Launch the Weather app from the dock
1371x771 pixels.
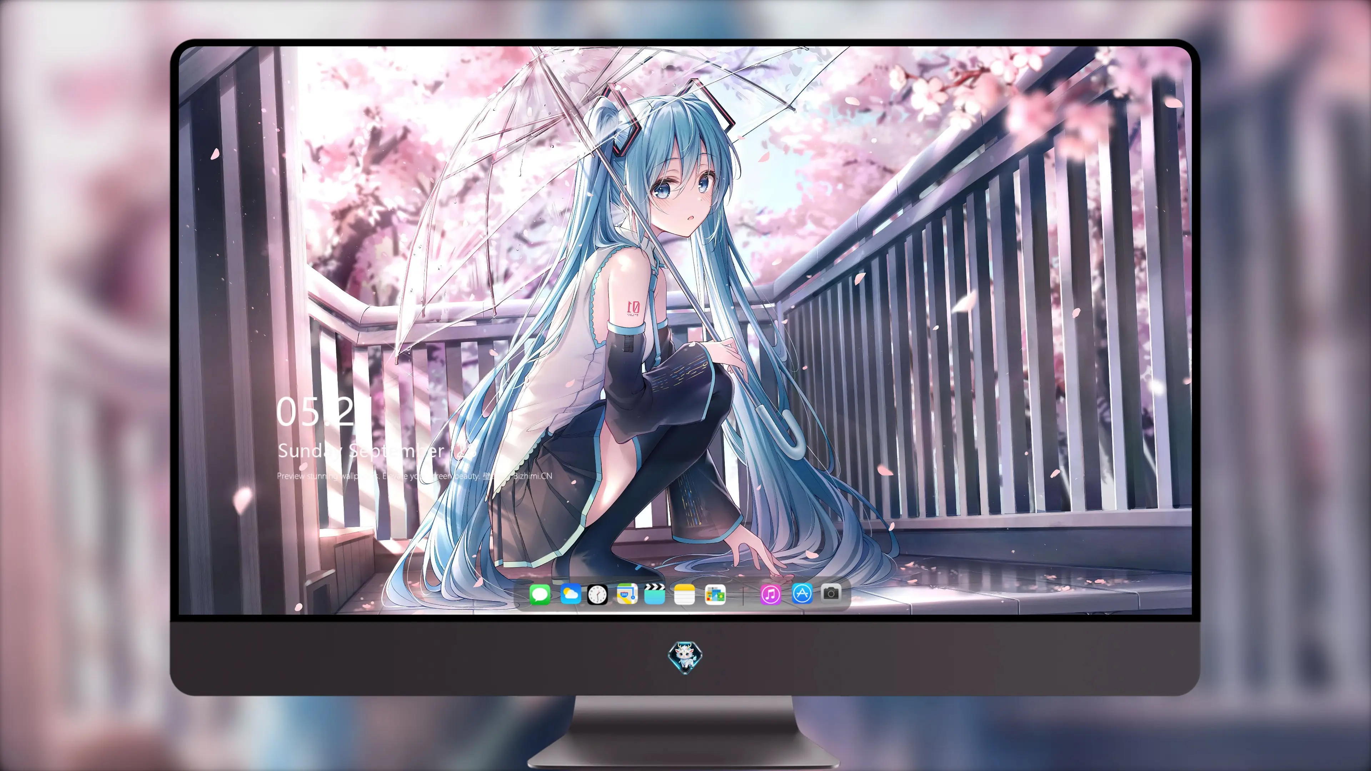tap(571, 594)
